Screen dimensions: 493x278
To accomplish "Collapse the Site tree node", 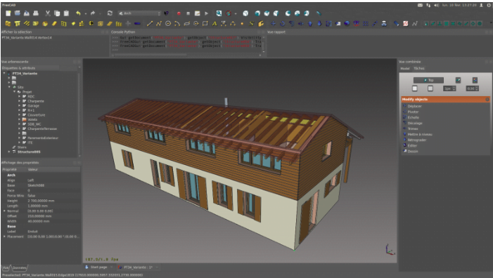I will click(9, 87).
